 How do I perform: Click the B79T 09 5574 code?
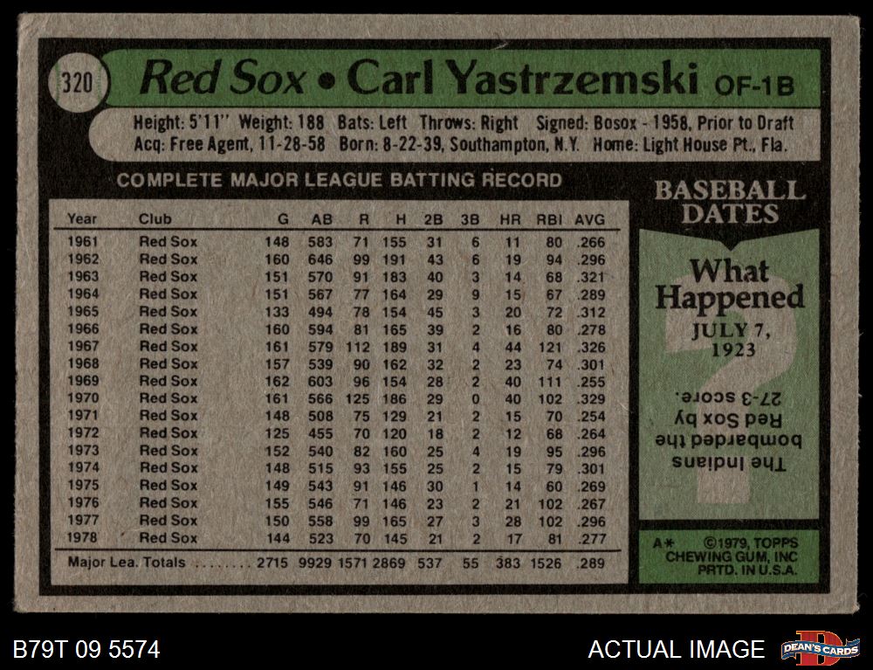[x=86, y=649]
